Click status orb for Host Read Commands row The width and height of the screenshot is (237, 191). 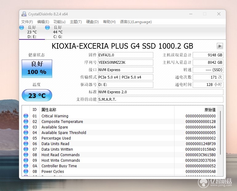coord(26,155)
